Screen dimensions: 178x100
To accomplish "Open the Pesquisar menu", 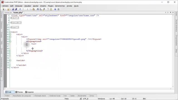I will tap(19, 6).
